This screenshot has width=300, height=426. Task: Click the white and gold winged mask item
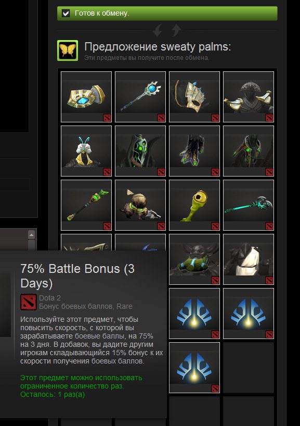(x=194, y=97)
